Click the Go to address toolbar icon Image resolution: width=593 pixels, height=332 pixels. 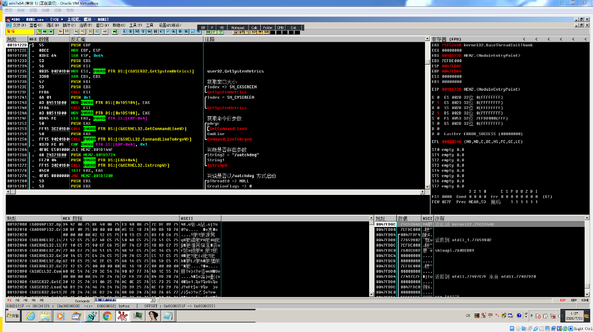coord(115,32)
